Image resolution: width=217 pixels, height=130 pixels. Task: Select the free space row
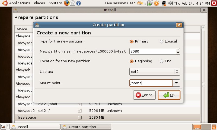point(107,118)
